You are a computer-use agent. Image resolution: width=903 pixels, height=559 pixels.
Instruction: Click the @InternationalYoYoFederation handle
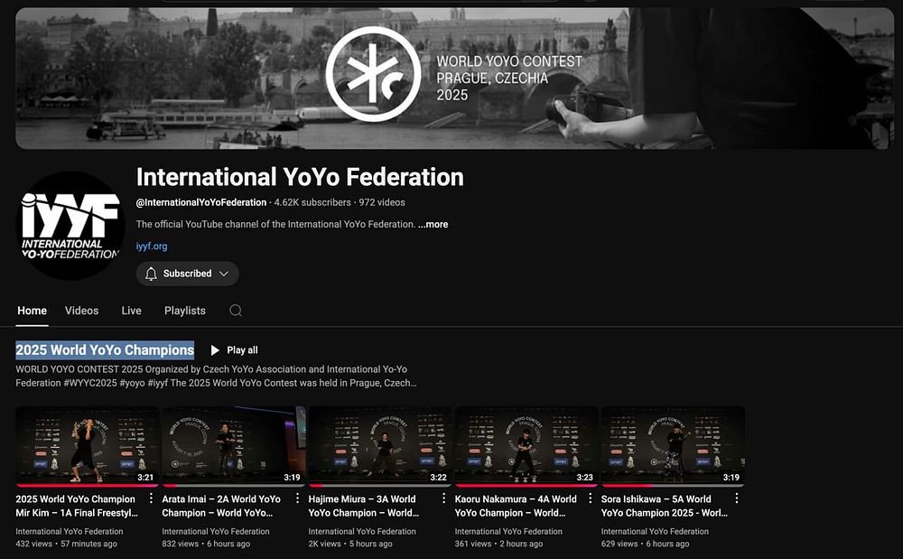point(201,202)
